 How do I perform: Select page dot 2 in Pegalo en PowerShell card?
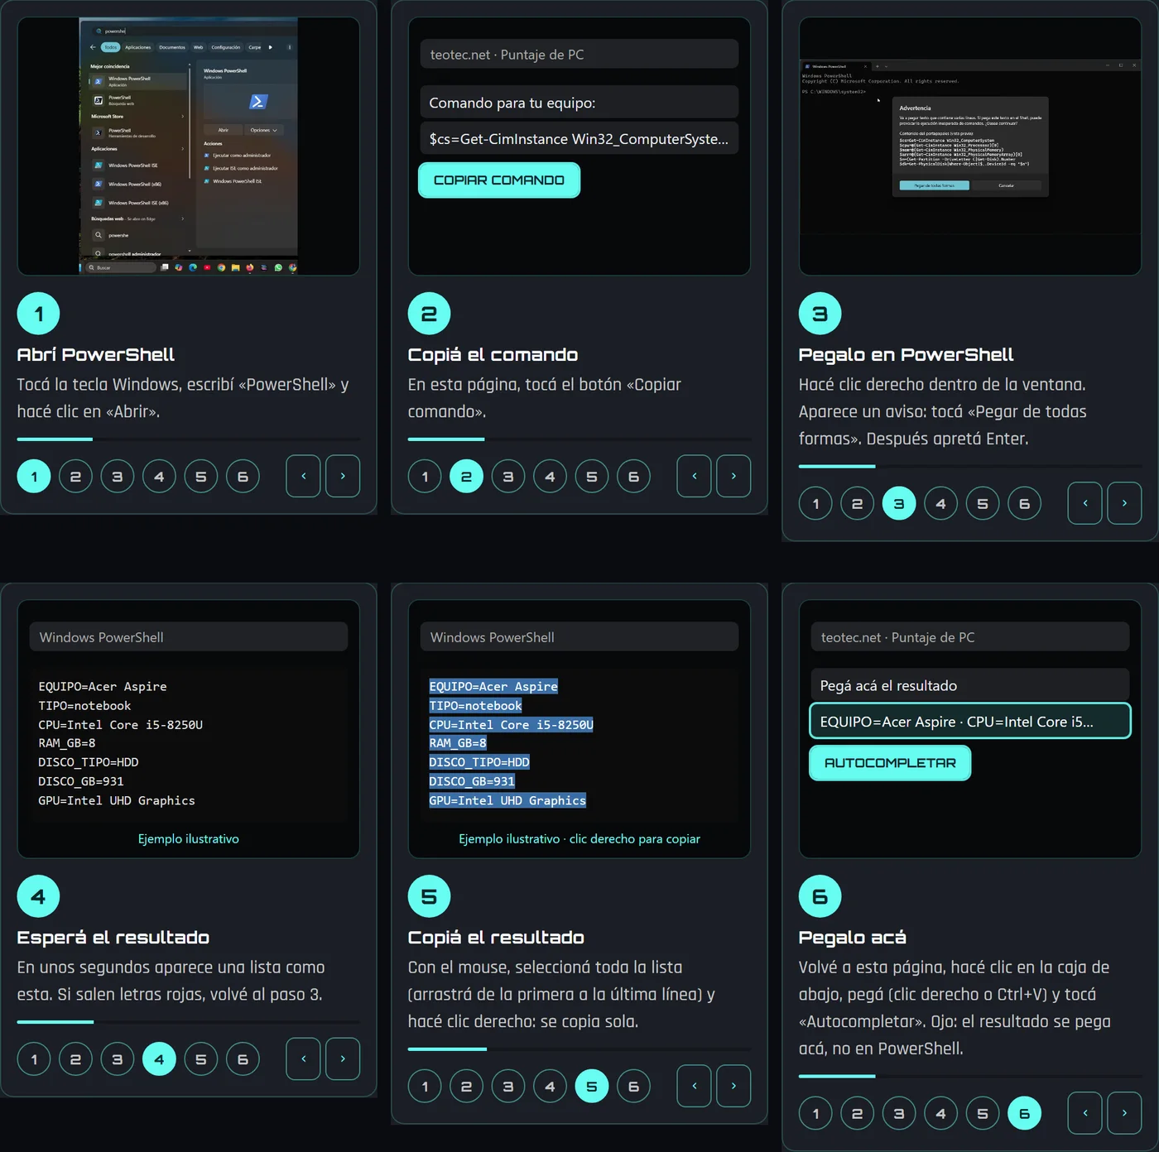click(857, 504)
